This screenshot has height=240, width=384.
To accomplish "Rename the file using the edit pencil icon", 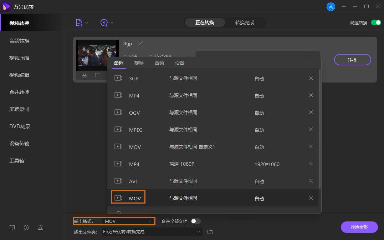I will tap(140, 44).
